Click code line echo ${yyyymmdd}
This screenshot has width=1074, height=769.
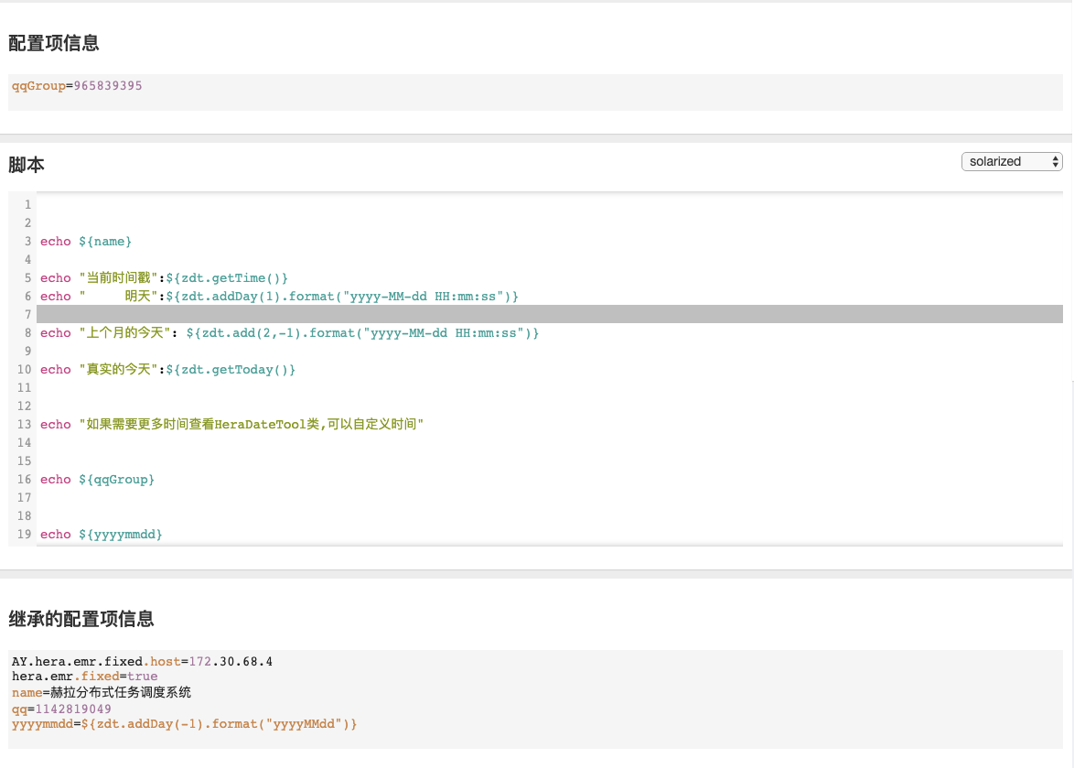[x=101, y=534]
